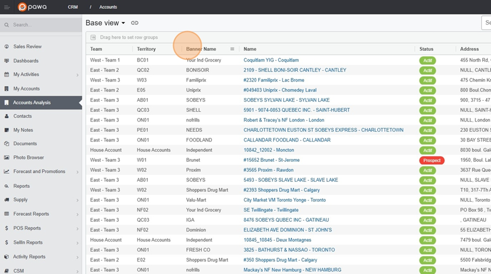
Task: Click the Pawa logo
Action: click(x=32, y=7)
